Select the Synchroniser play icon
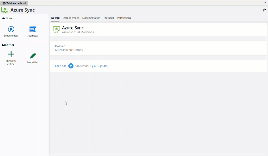Screen dimensions: 268x156 (11, 29)
